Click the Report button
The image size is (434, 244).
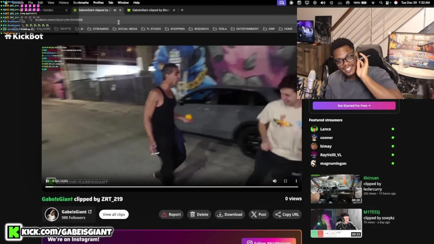click(171, 214)
